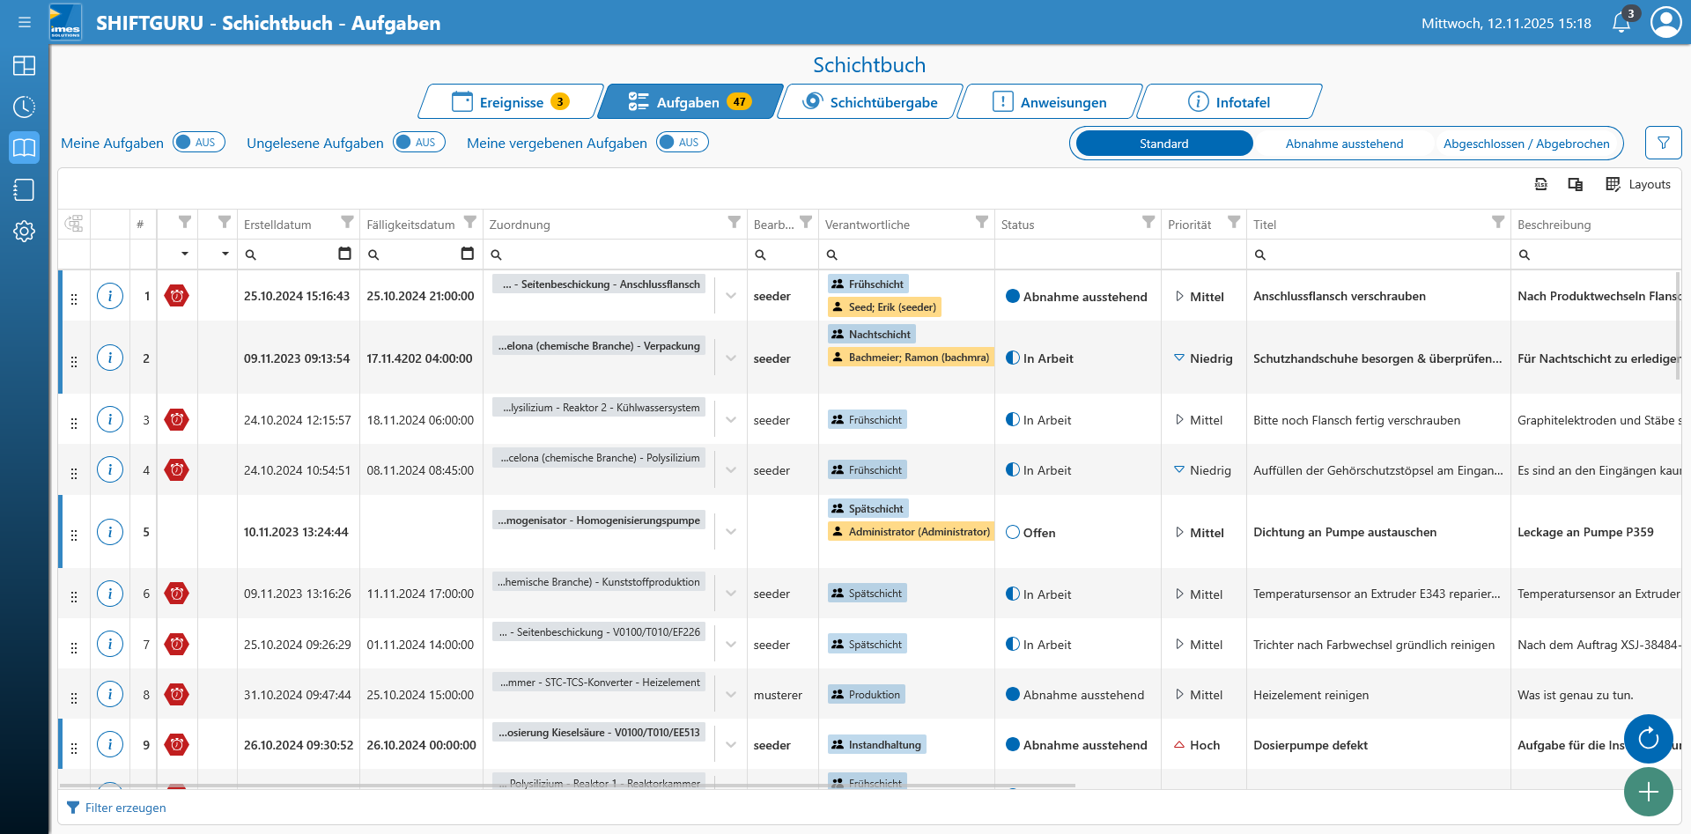Open Erstelldatum calendar picker in filter row
This screenshot has width=1691, height=834.
[344, 255]
